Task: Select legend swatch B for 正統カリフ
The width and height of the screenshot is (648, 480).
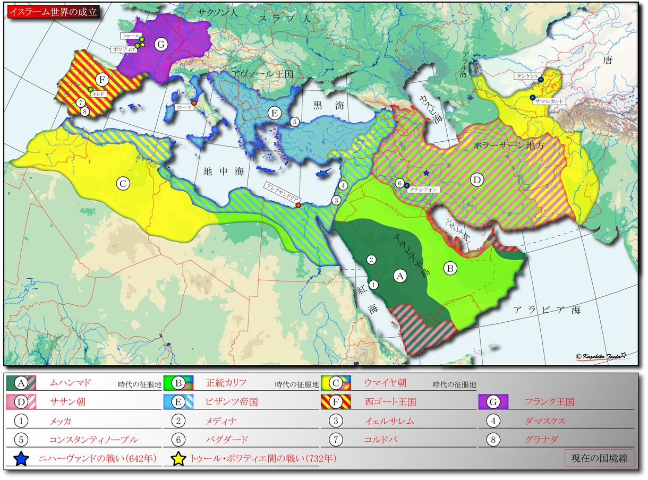Action: tap(178, 382)
